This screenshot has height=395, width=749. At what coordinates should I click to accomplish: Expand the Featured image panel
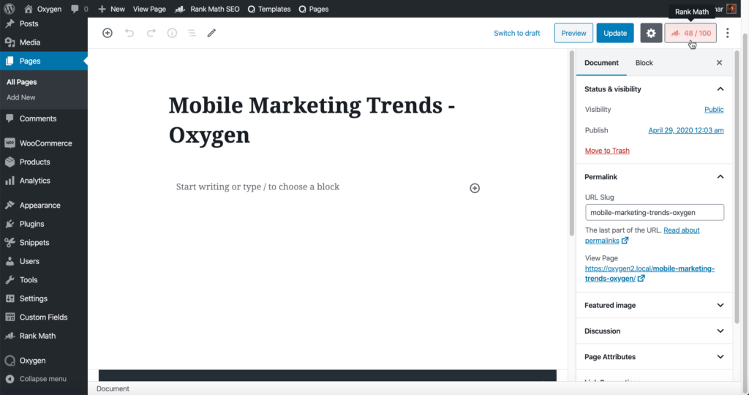tap(654, 305)
